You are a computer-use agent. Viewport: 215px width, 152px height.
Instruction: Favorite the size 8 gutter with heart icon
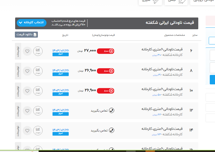click(27, 71)
